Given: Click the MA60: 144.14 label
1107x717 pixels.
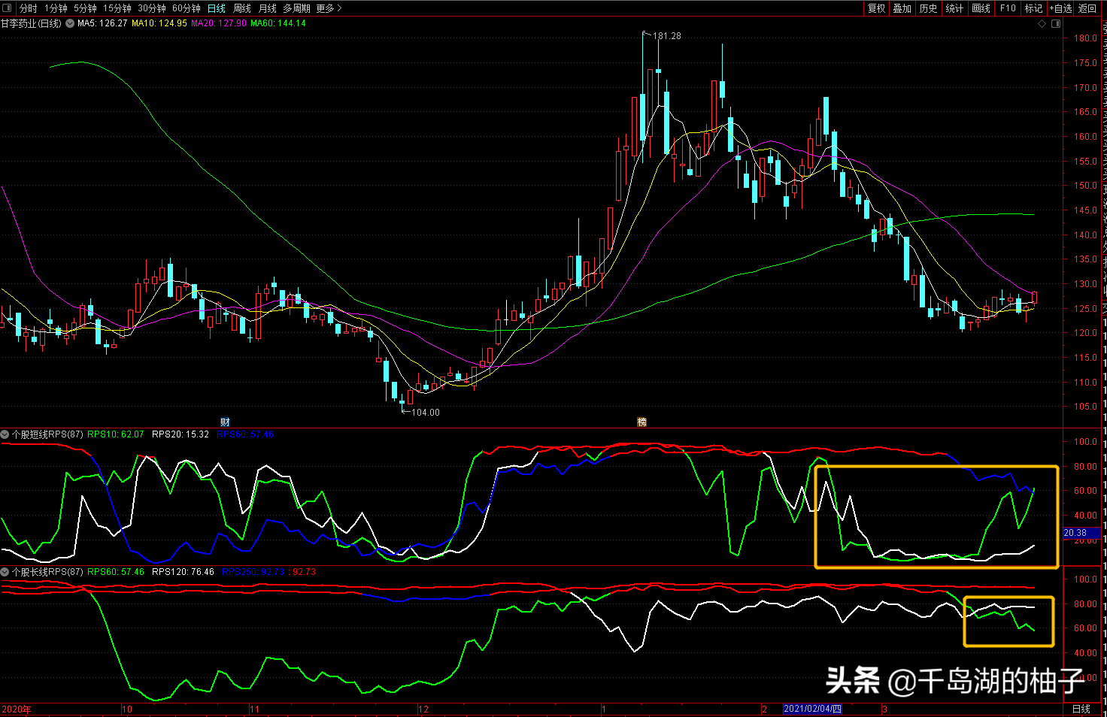Looking at the screenshot, I should (x=278, y=23).
